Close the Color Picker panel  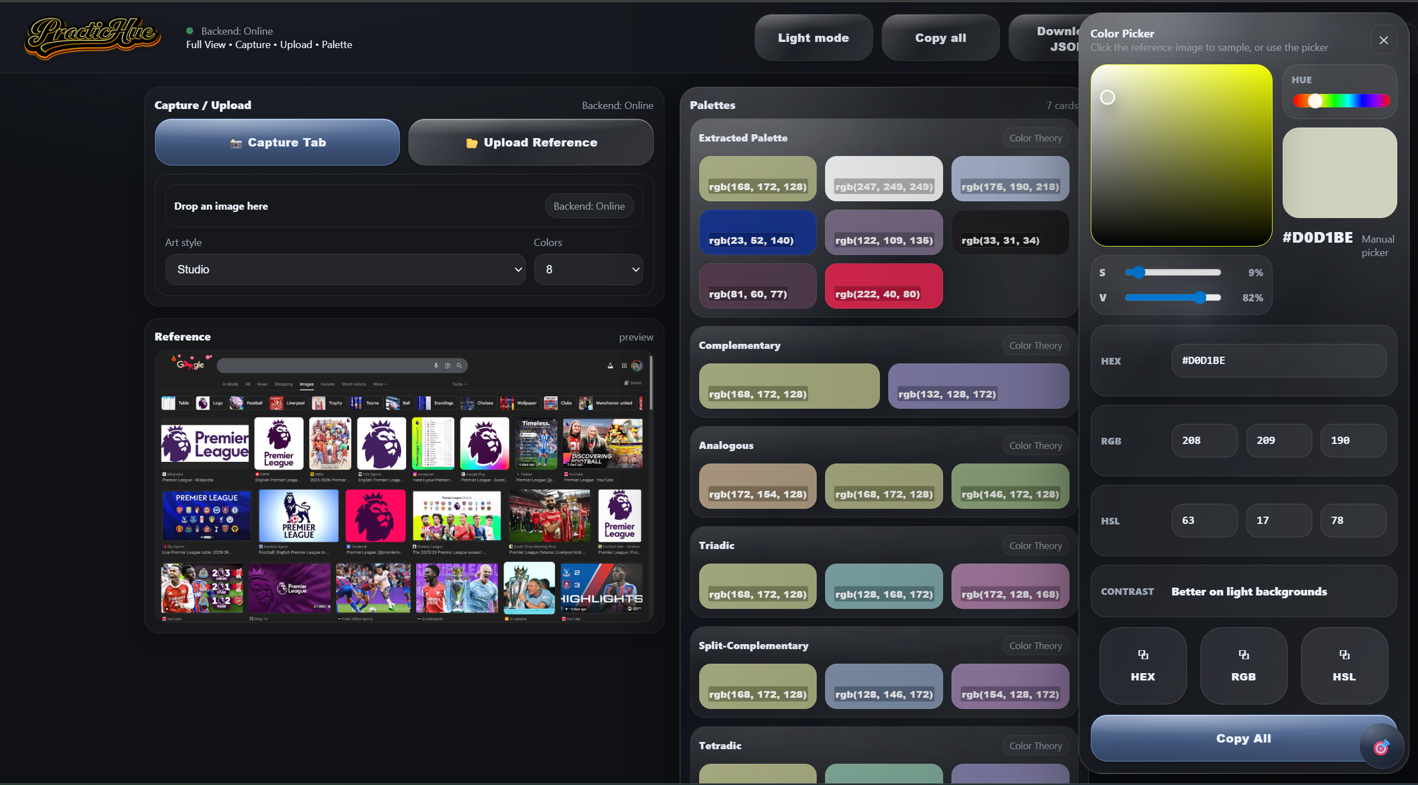tap(1384, 40)
